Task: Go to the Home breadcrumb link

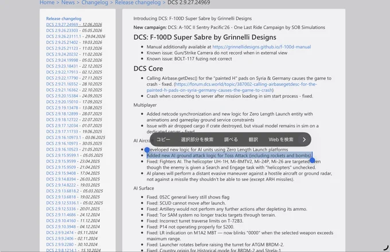Action: point(47,2)
